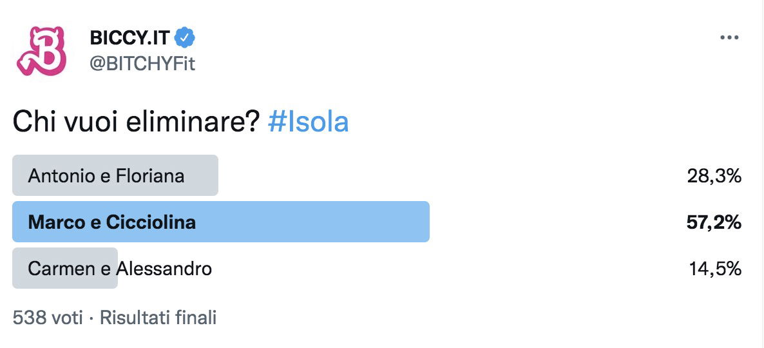764x348 pixels.
Task: Click the word Alessandro outside the grey bar
Action: point(164,268)
